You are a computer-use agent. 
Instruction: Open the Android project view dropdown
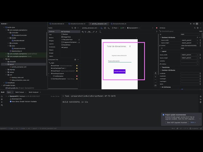[x=4, y=24]
